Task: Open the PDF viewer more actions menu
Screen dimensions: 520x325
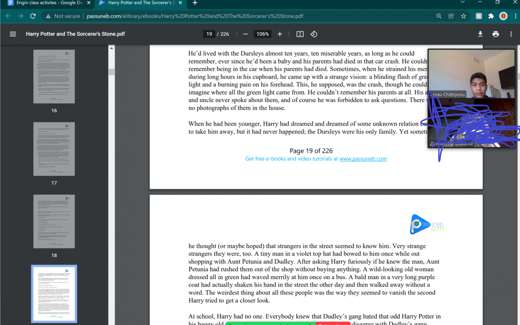Action: pos(511,34)
